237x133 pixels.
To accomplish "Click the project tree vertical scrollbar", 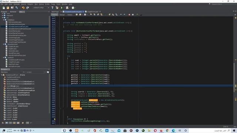I will click(49, 38).
